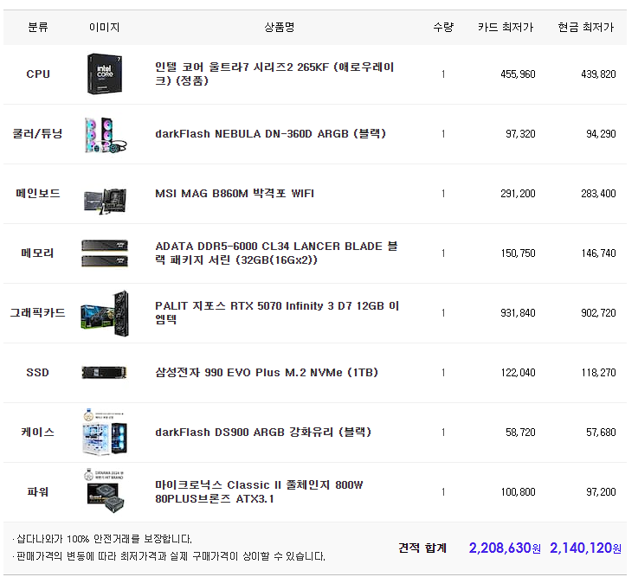Click power supply card price 100,800
Viewport: 638px width, 577px height.
(x=518, y=492)
